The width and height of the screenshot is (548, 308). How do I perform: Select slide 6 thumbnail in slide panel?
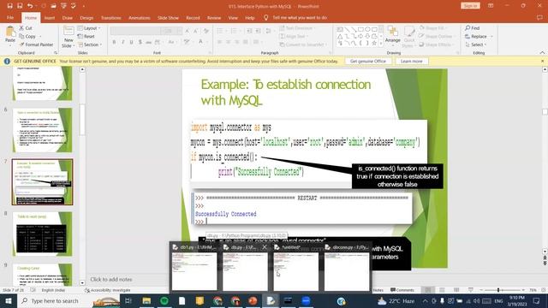tap(42, 130)
